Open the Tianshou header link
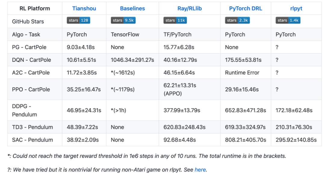 tap(84, 8)
